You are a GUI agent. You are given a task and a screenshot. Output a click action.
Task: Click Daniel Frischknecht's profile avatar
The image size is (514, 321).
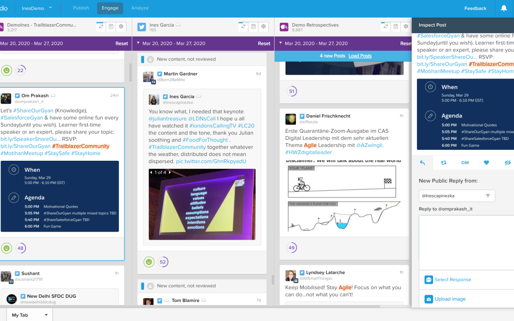pos(290,119)
